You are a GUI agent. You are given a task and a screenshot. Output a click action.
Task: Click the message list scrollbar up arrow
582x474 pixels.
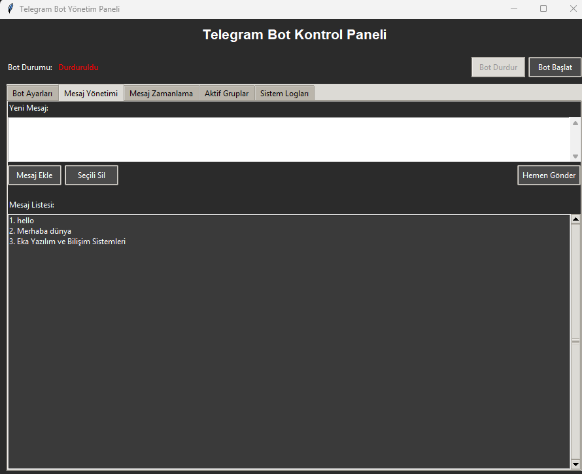pos(575,220)
